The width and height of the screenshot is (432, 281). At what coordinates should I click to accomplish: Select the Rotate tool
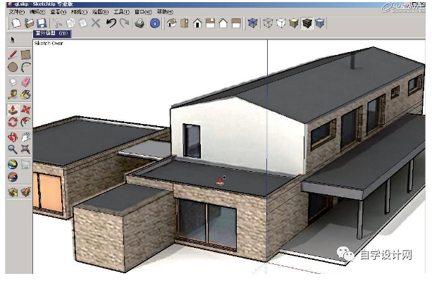point(13,122)
